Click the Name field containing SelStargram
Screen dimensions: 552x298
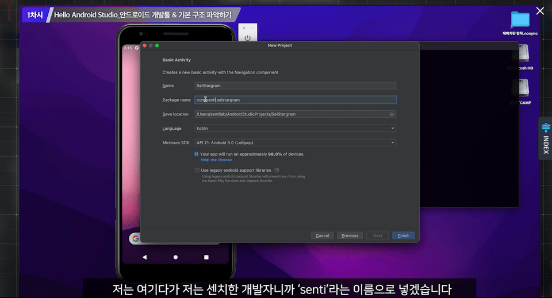click(295, 86)
